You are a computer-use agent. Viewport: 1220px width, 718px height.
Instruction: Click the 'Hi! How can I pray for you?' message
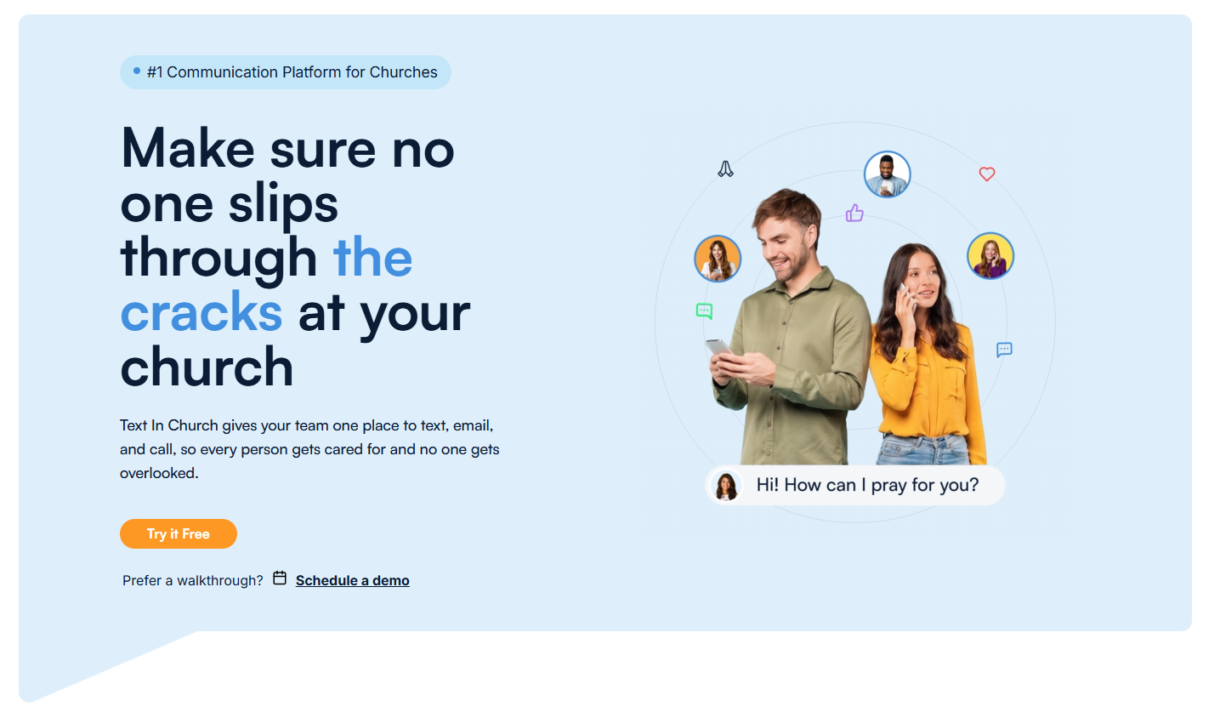point(855,485)
